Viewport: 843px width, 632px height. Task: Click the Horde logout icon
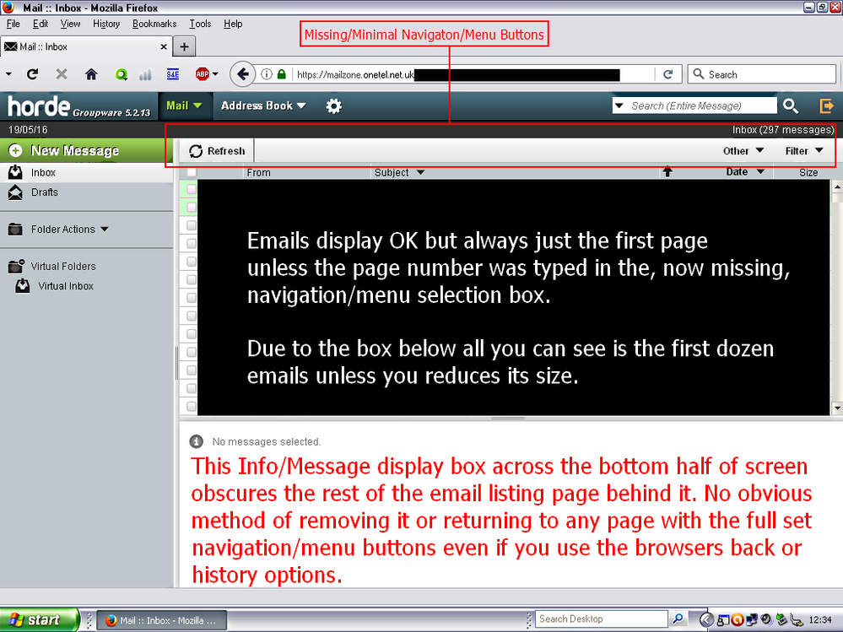tap(826, 105)
